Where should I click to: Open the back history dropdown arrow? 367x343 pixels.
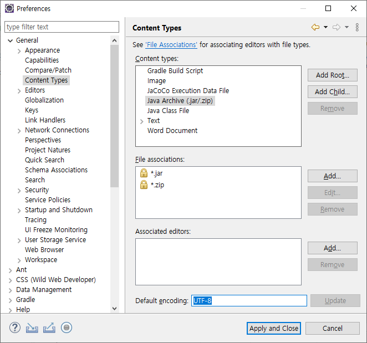(325, 27)
